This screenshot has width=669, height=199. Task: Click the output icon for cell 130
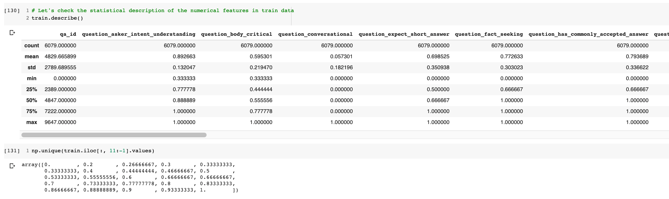pos(12,33)
